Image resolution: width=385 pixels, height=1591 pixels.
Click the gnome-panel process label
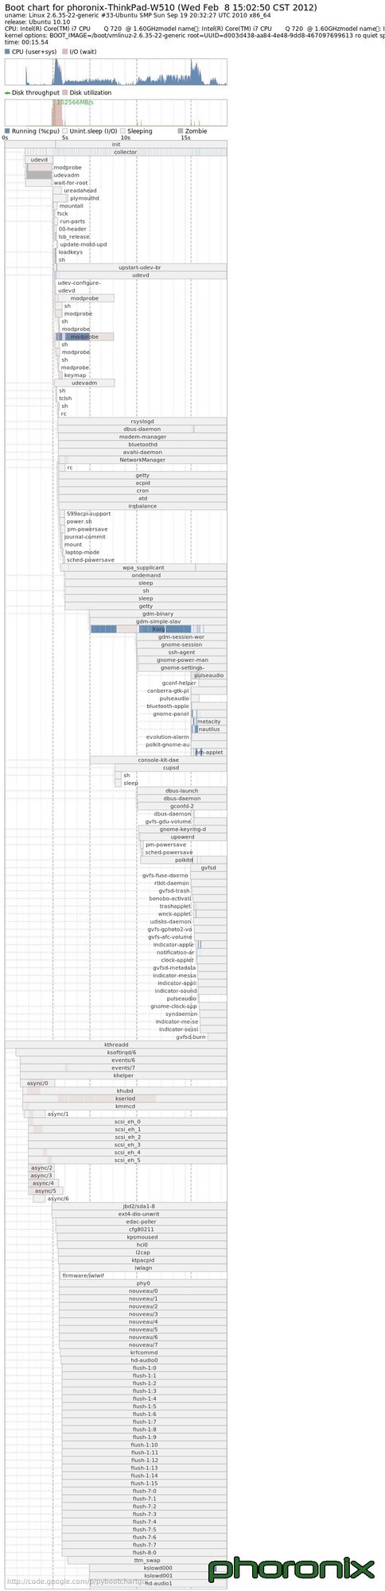click(170, 714)
